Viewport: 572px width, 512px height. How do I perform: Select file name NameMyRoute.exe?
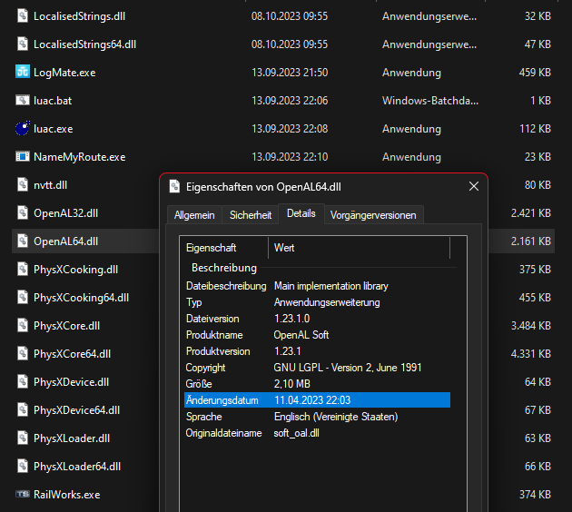click(x=80, y=157)
